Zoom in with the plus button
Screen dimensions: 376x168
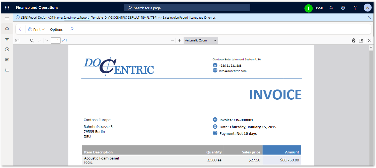[x=179, y=41]
